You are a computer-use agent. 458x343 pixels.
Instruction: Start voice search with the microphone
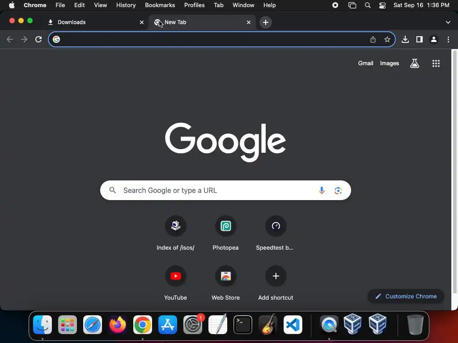point(322,190)
